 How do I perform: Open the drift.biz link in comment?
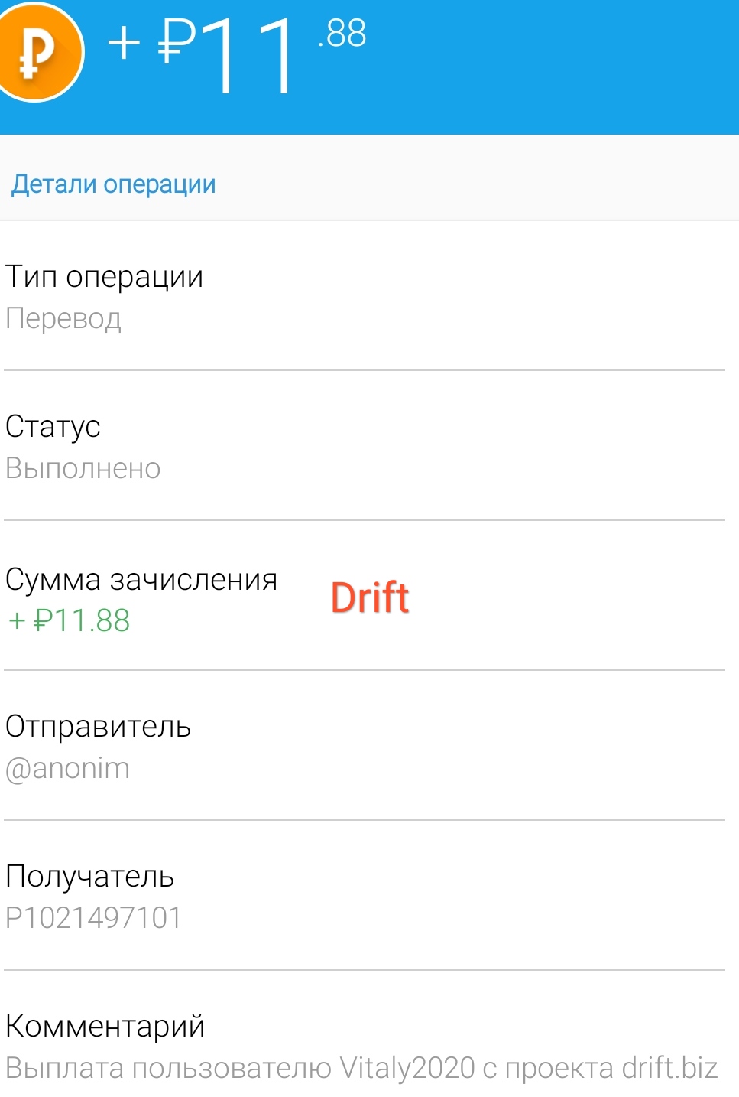click(669, 1068)
